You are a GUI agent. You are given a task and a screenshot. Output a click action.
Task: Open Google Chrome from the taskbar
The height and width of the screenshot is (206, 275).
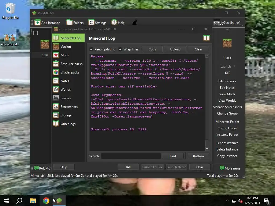[46, 201]
